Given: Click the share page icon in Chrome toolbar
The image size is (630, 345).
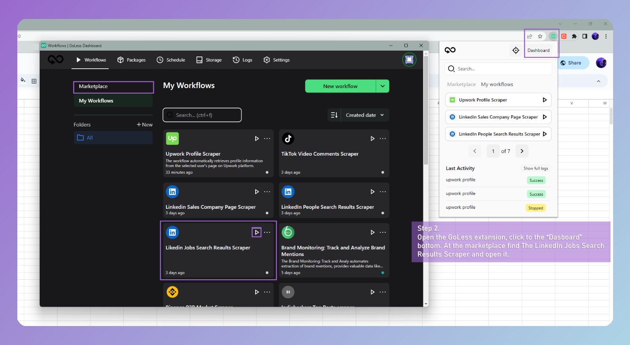Looking at the screenshot, I should click(x=529, y=36).
